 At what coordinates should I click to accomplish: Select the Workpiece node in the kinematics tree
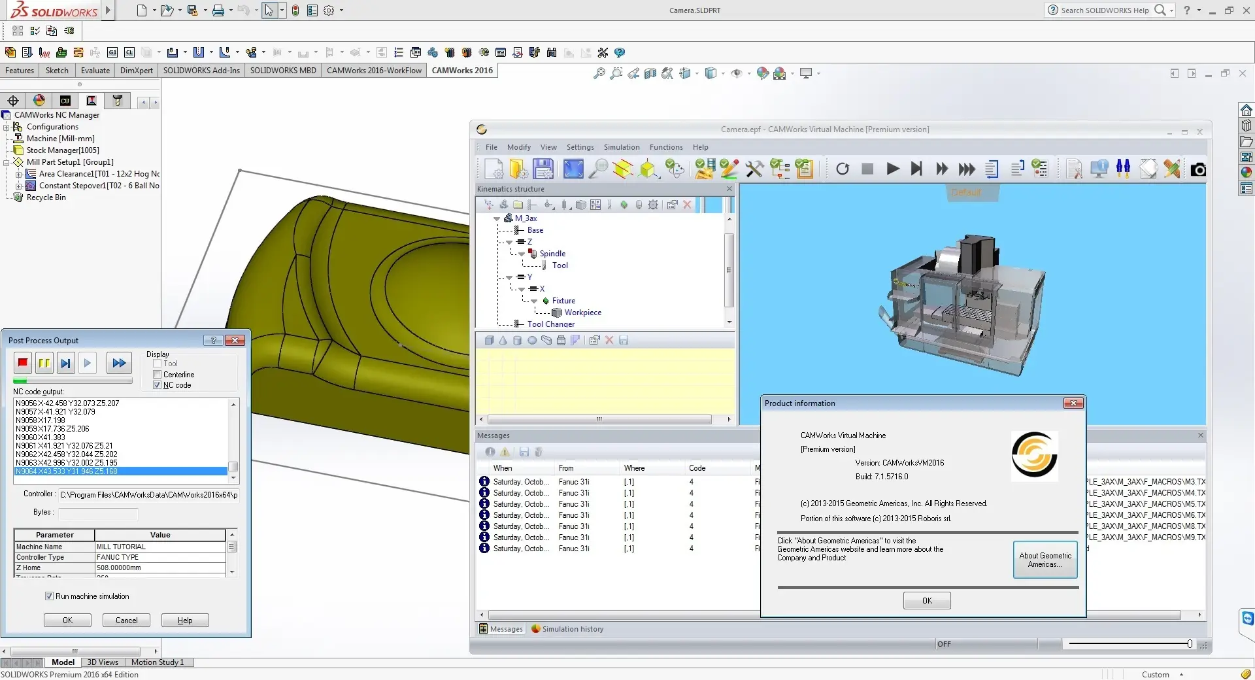tap(582, 313)
